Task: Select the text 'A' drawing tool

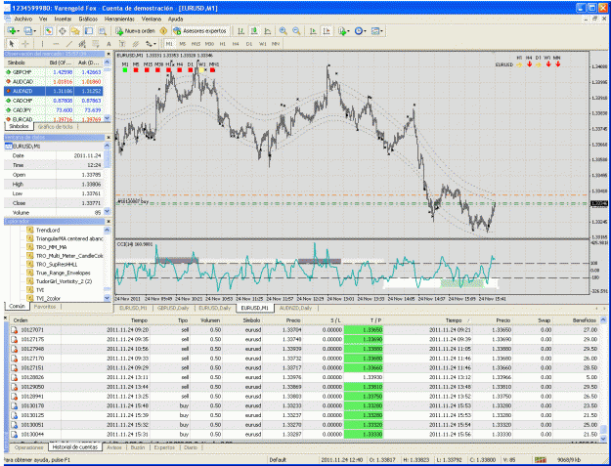Action: pyautogui.click(x=109, y=44)
